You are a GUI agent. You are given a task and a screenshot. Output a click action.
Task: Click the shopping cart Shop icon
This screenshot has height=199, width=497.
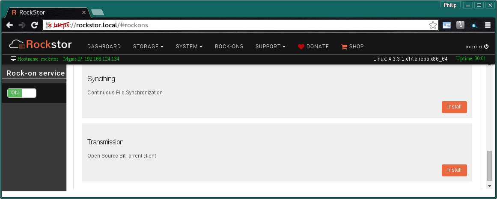[x=344, y=47]
